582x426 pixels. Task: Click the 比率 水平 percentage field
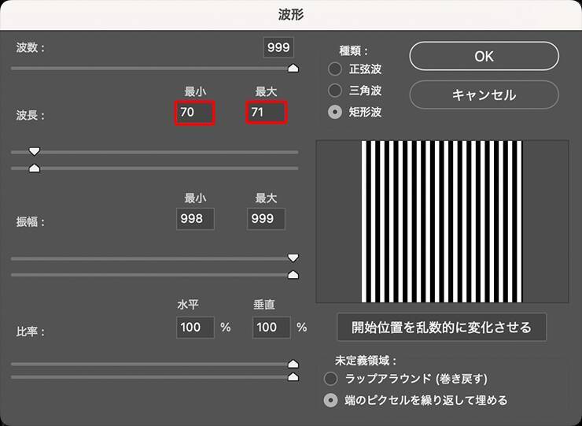195,327
